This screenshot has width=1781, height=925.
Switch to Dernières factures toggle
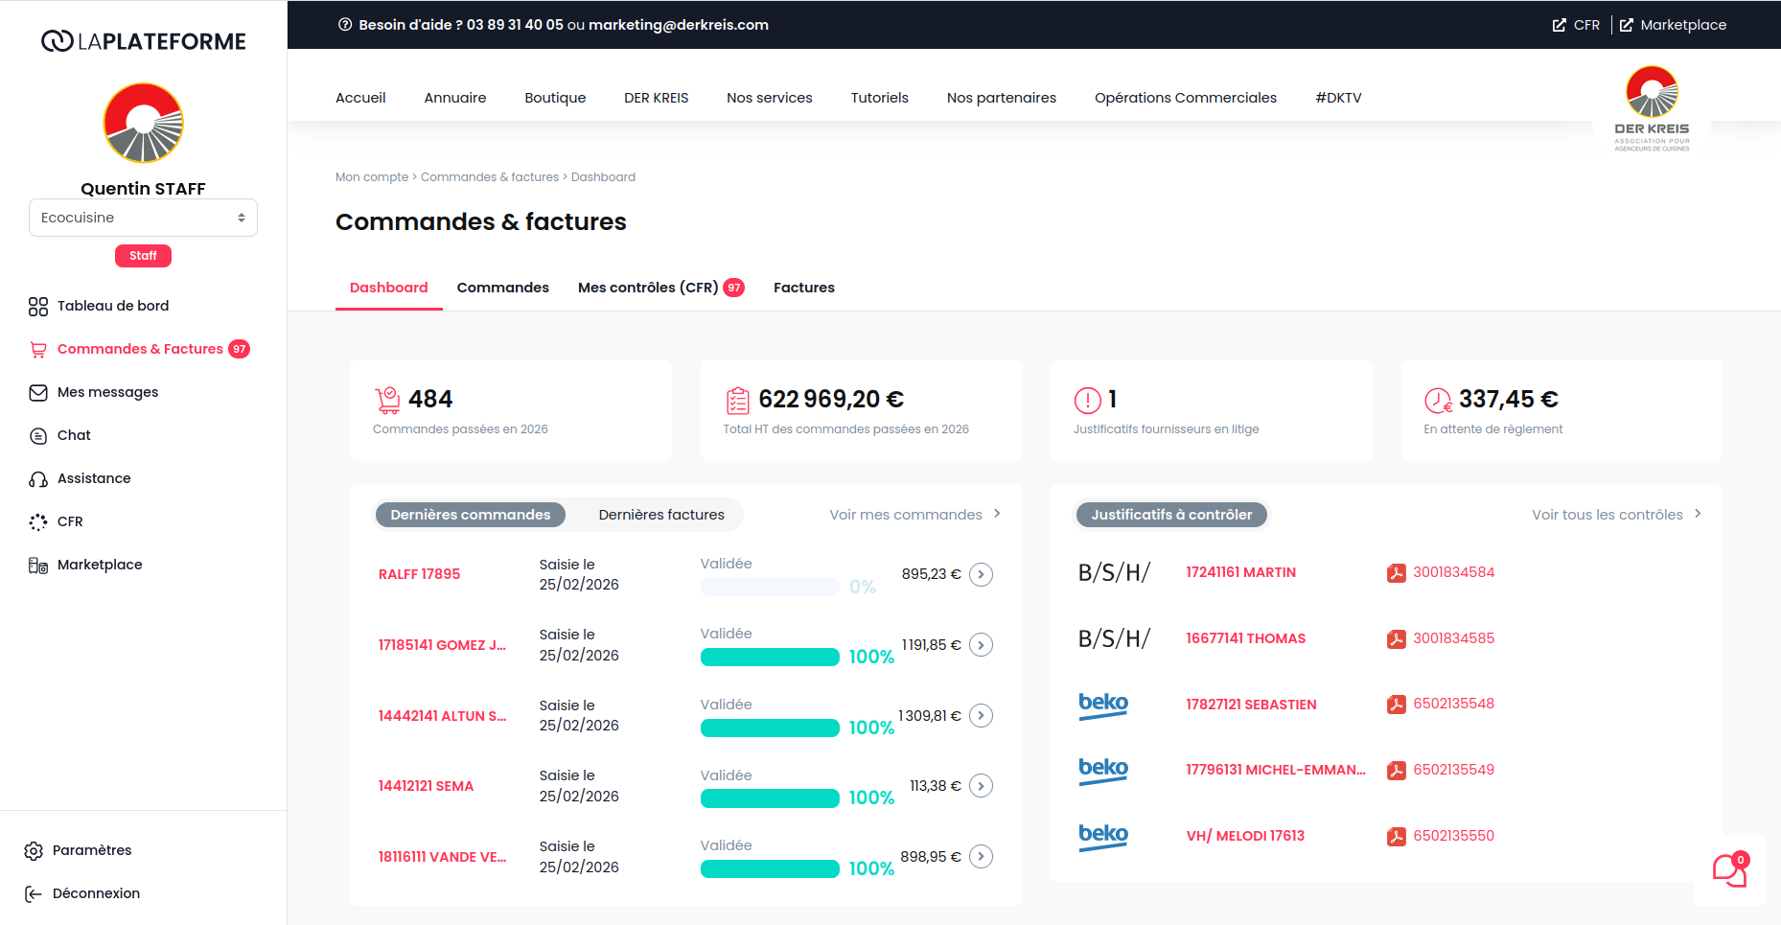[661, 515]
